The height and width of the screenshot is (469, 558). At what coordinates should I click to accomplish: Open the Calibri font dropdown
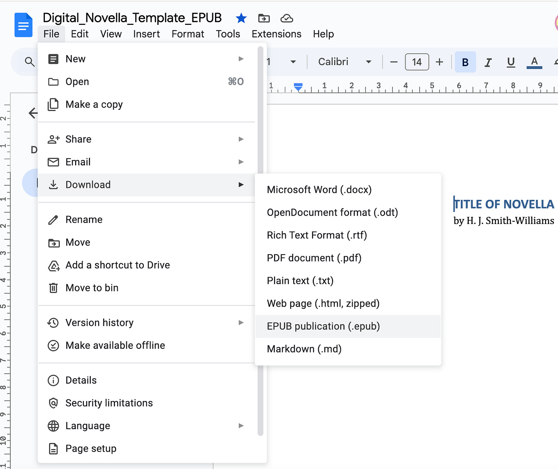click(345, 62)
